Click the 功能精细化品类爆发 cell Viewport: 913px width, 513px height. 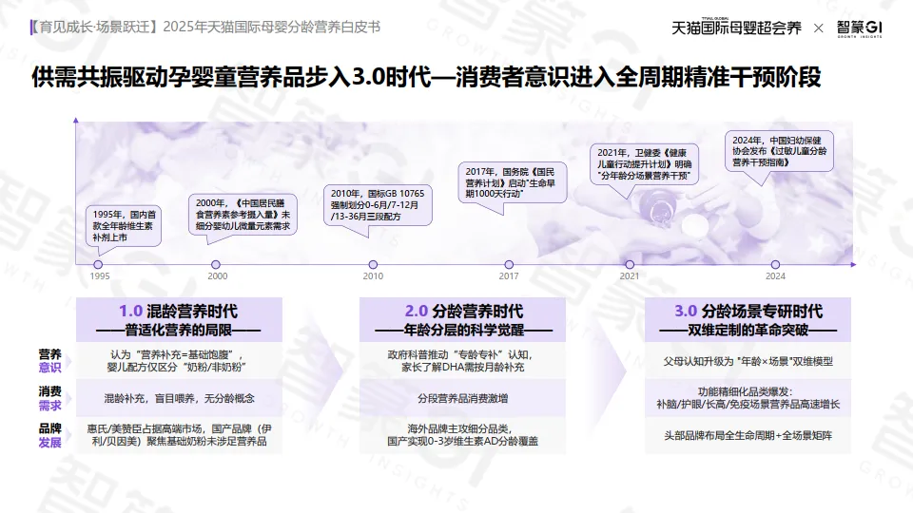click(x=748, y=398)
